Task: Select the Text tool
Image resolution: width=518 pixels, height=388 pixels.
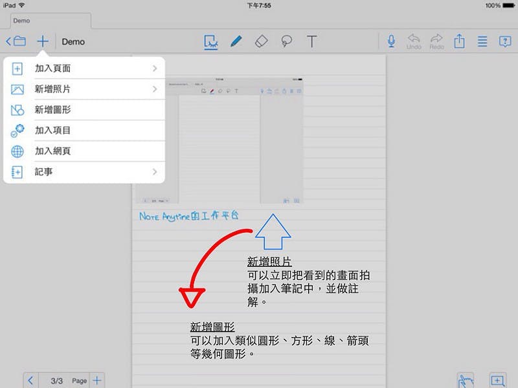Action: [x=311, y=42]
